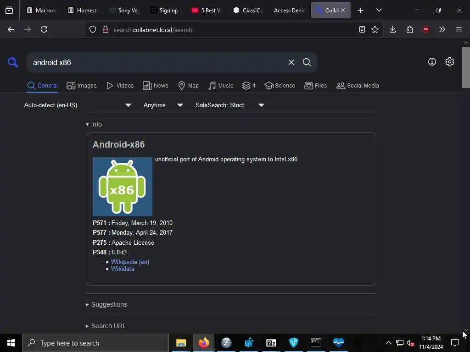The image size is (470, 352).
Task: Click the SearXNG magnifier logo
Action: point(13,62)
